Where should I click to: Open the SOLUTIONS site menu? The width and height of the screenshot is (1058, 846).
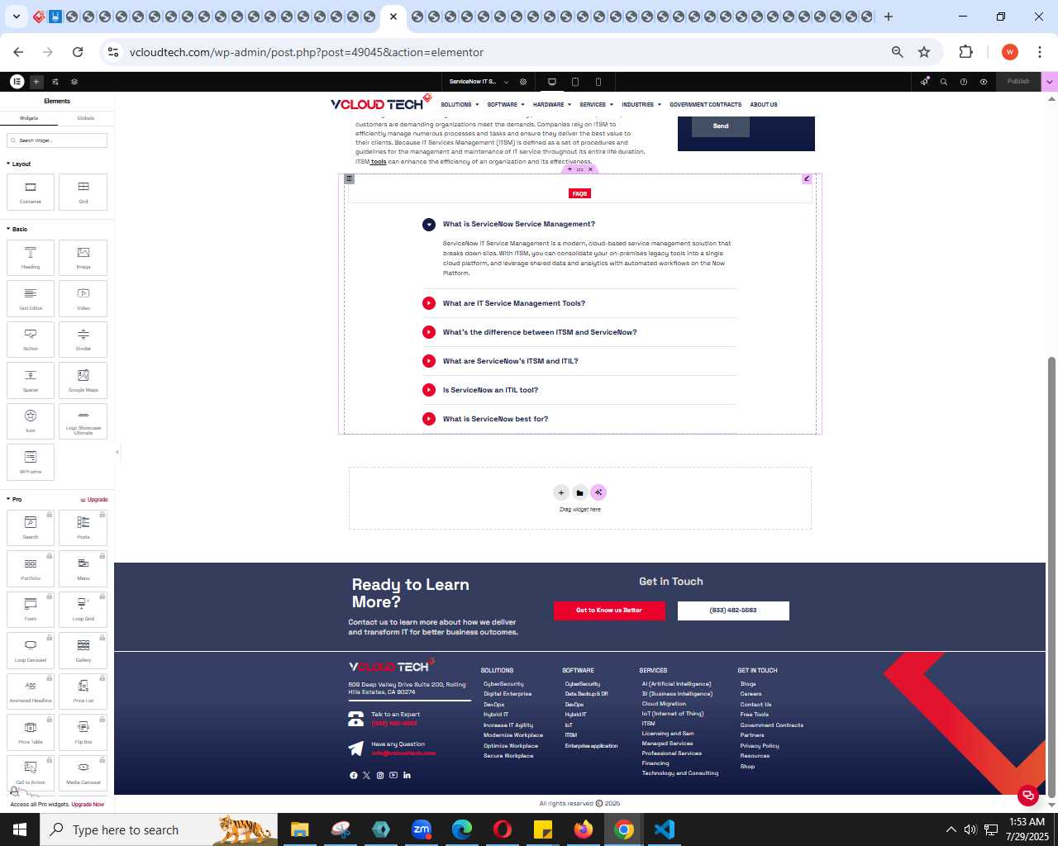[460, 105]
